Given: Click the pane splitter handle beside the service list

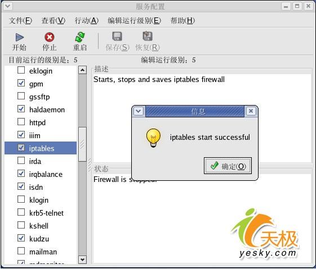Looking at the screenshot, I should [89, 165].
